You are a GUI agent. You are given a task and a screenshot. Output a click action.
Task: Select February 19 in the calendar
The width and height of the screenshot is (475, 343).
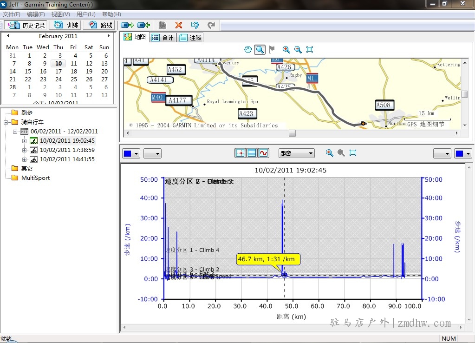(x=89, y=71)
